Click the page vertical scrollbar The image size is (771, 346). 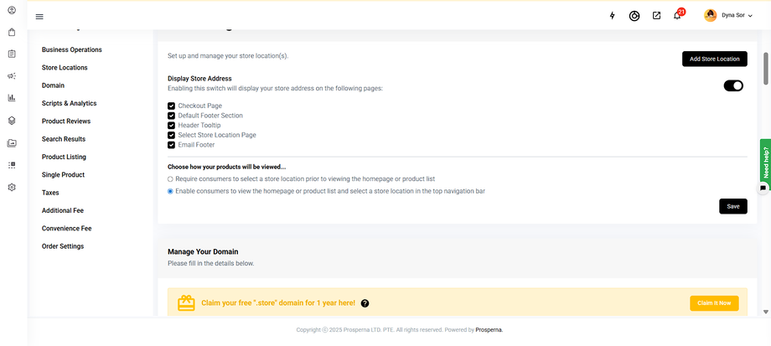tap(766, 69)
